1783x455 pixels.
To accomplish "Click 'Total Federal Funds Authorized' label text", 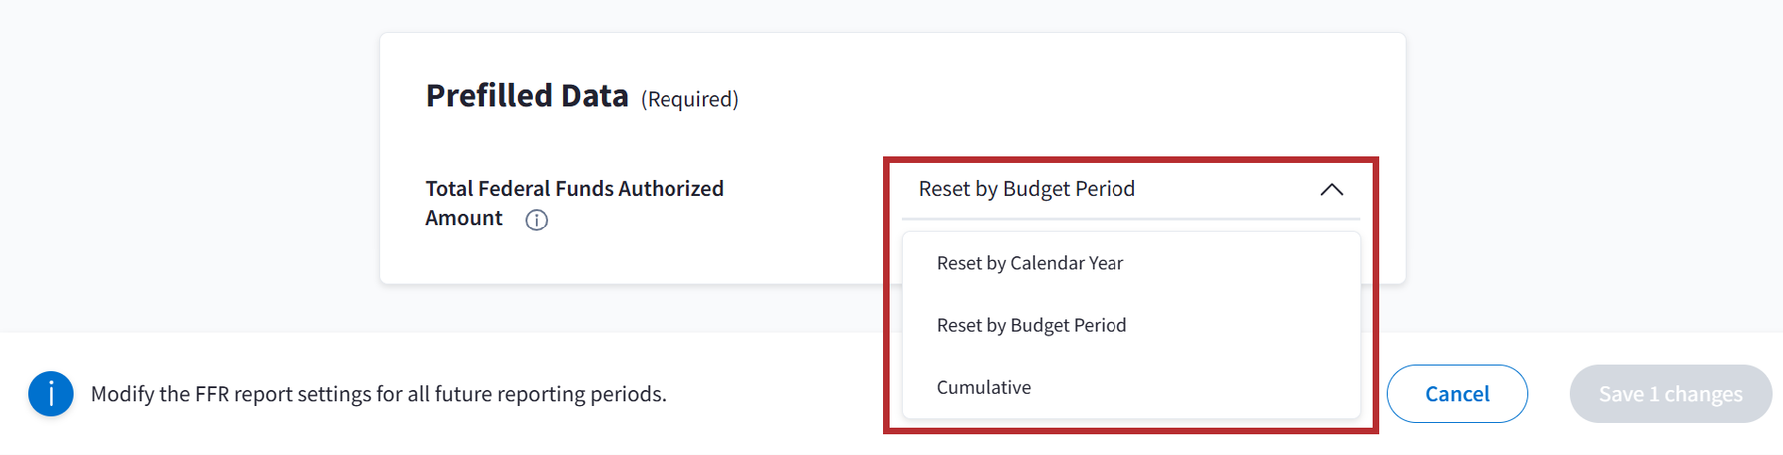I will (575, 188).
